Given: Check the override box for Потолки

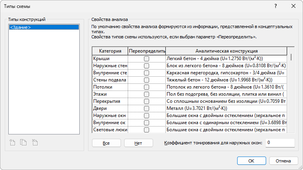Looking at the screenshot, I should [x=147, y=87].
